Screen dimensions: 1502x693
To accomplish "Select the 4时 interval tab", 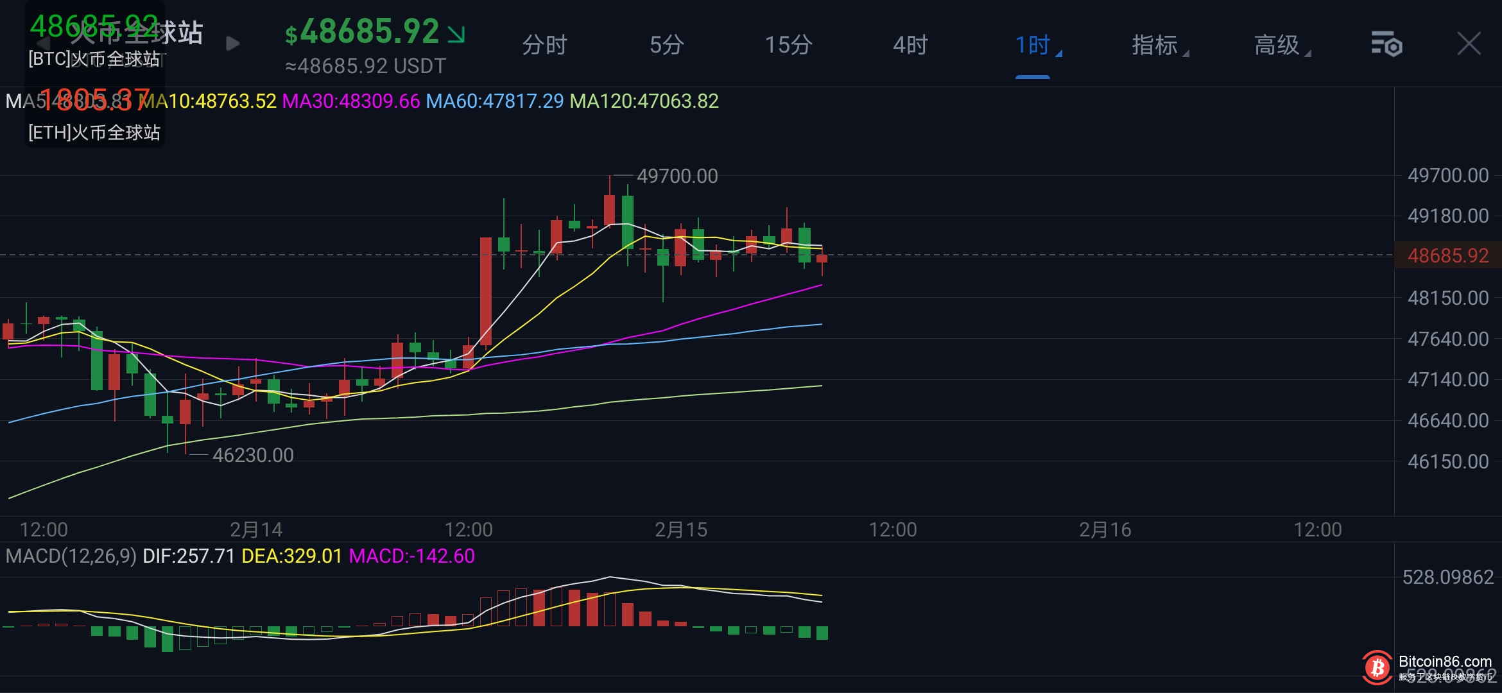I will pyautogui.click(x=910, y=46).
